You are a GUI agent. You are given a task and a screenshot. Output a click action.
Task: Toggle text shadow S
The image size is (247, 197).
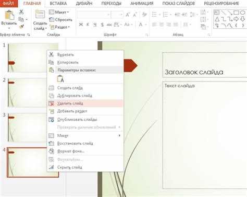click(x=102, y=25)
